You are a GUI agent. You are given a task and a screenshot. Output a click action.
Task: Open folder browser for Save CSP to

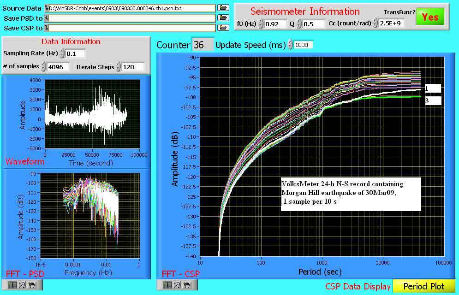tap(223, 28)
